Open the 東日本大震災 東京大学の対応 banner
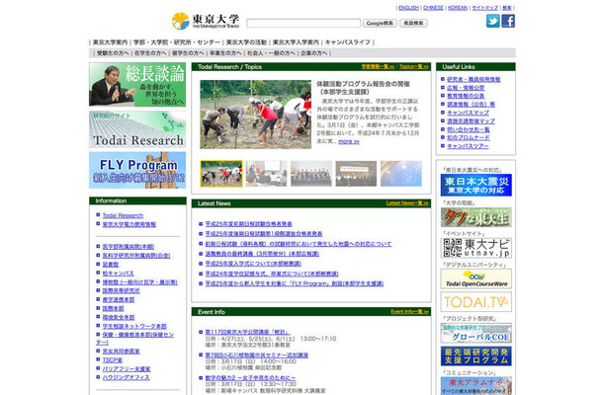This screenshot has width=603, height=395. click(x=476, y=185)
